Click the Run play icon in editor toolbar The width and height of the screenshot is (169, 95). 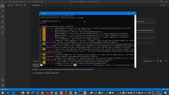[x=161, y=5]
